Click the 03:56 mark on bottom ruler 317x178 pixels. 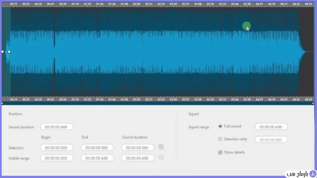[247, 99]
